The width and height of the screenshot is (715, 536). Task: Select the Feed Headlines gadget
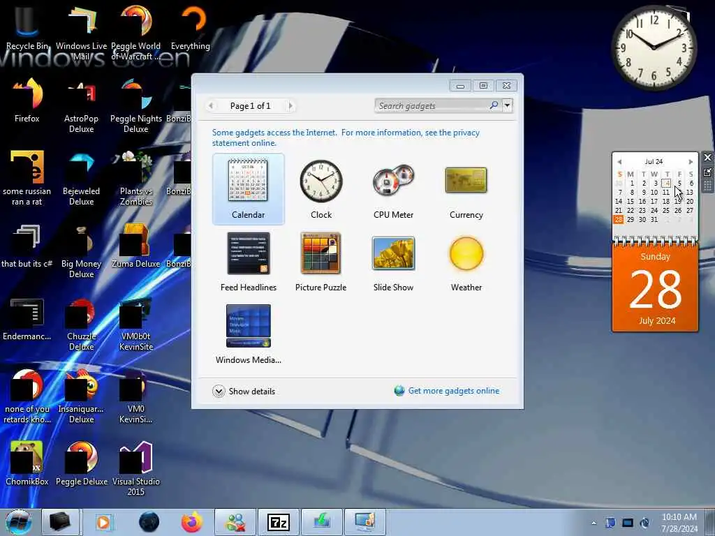pyautogui.click(x=248, y=262)
